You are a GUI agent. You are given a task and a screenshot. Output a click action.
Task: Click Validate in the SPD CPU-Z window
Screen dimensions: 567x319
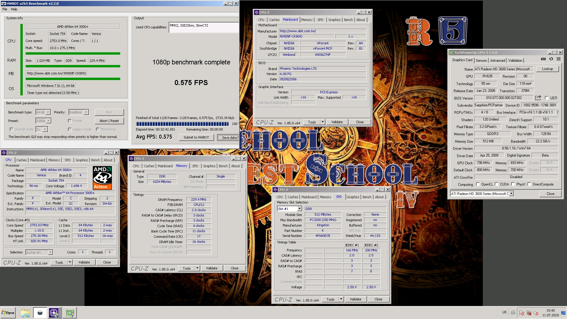tap(356, 299)
